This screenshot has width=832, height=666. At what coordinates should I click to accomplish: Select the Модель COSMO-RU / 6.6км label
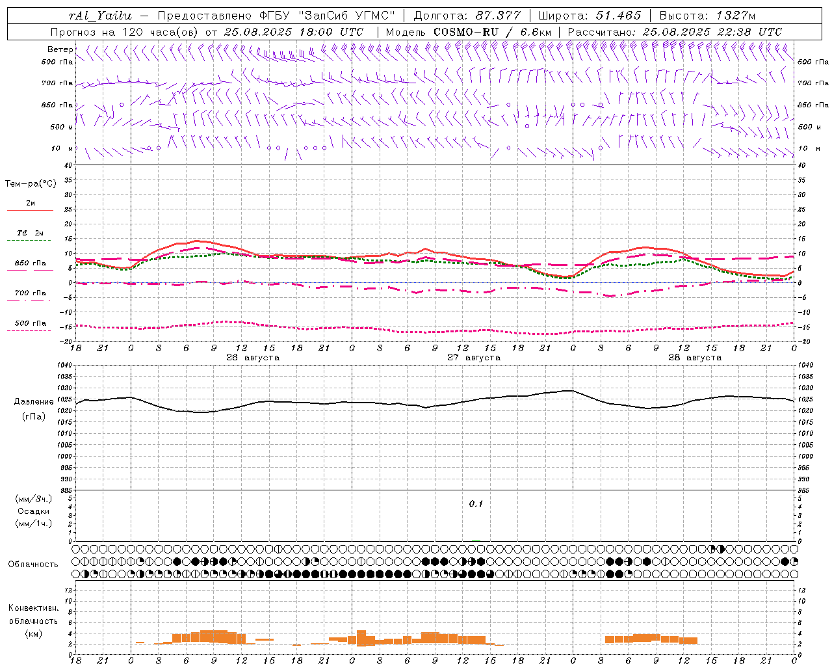point(469,32)
